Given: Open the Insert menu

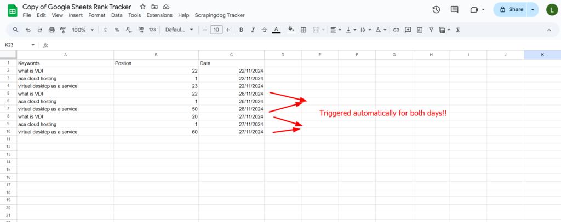Looking at the screenshot, I should (76, 15).
